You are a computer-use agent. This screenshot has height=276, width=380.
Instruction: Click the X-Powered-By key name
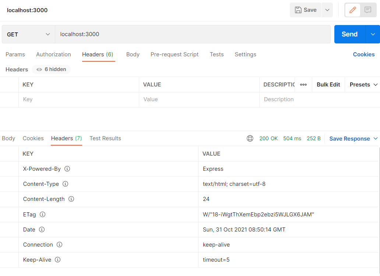[x=42, y=169]
